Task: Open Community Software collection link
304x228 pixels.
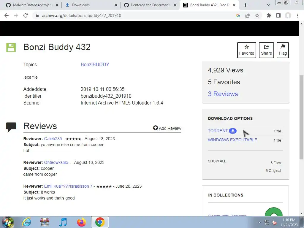Action: 227,215
